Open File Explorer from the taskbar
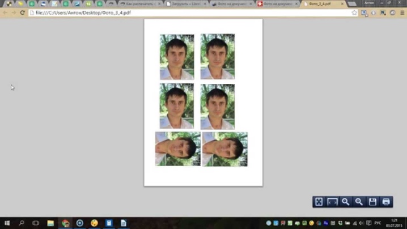Screen dimensions: 407x229 pos(50,223)
